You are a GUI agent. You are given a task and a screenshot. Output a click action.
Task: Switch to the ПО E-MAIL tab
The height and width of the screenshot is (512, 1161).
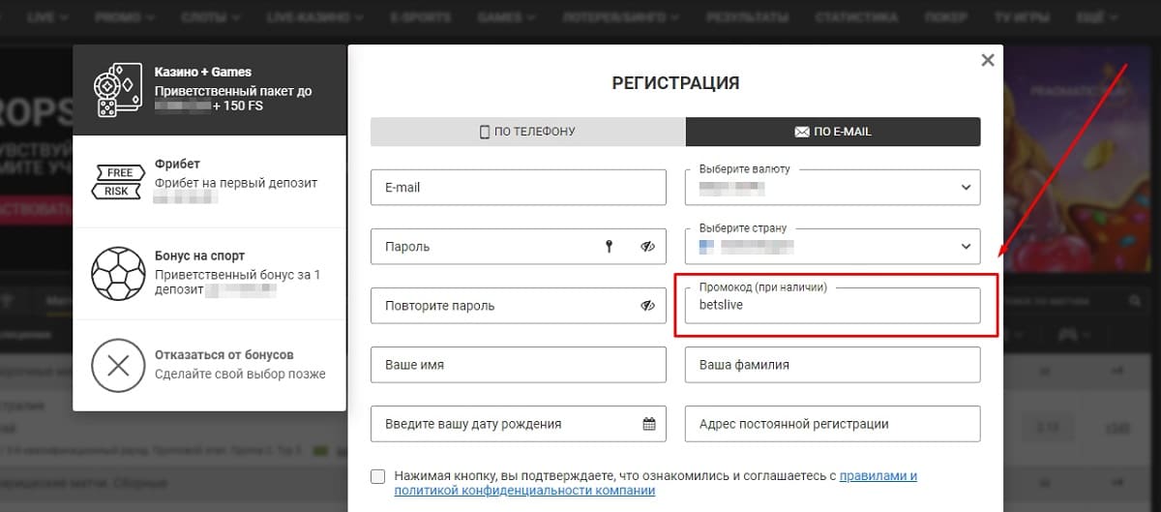[x=833, y=132]
